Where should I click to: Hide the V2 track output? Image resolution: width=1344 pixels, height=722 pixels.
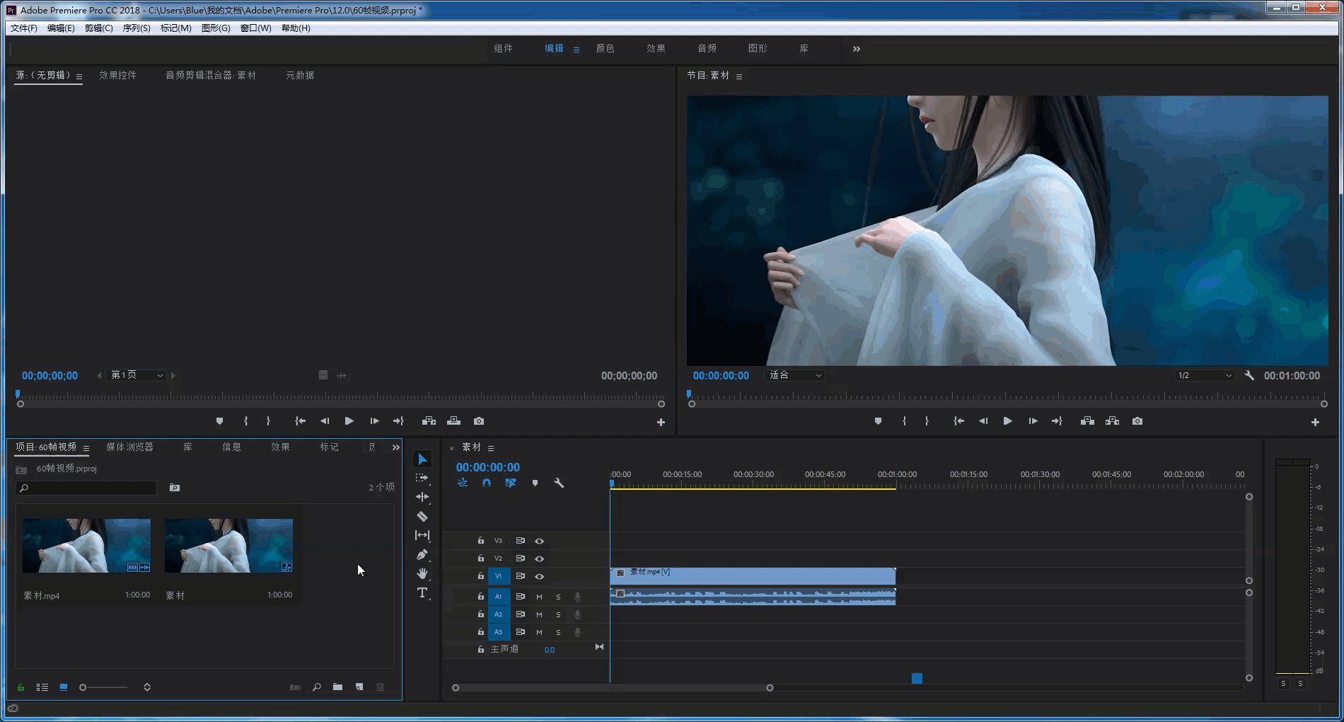(x=539, y=558)
